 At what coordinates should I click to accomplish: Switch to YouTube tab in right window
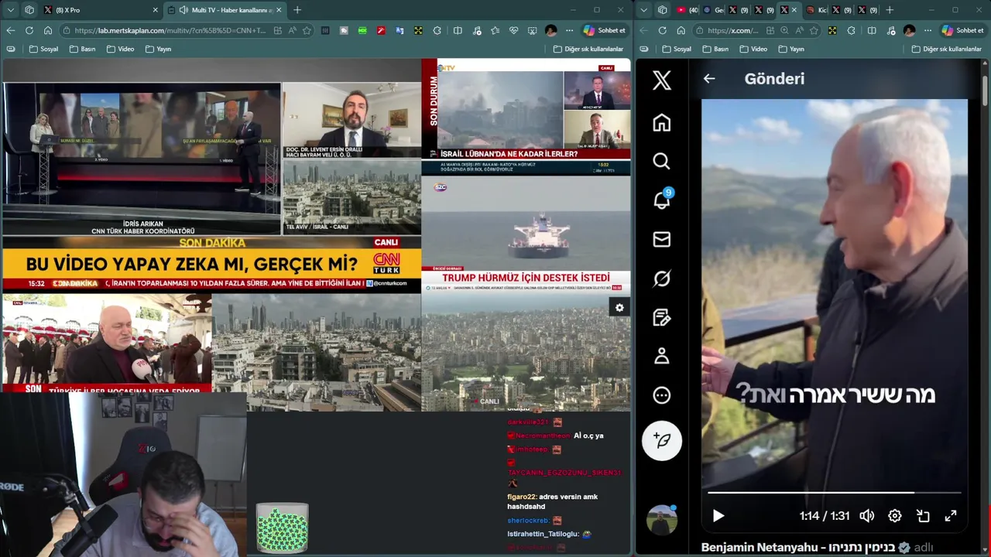click(x=687, y=10)
